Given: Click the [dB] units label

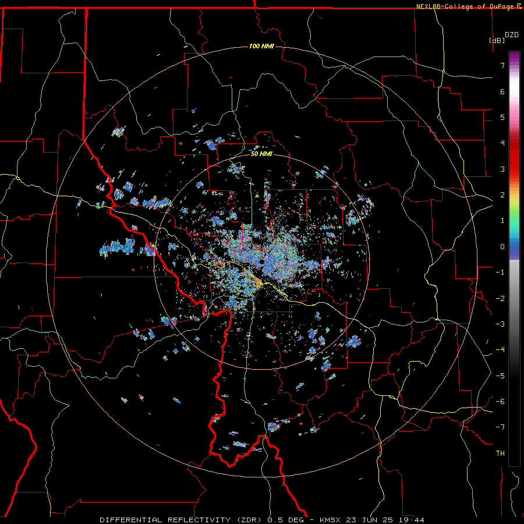Looking at the screenshot, I should pos(497,40).
